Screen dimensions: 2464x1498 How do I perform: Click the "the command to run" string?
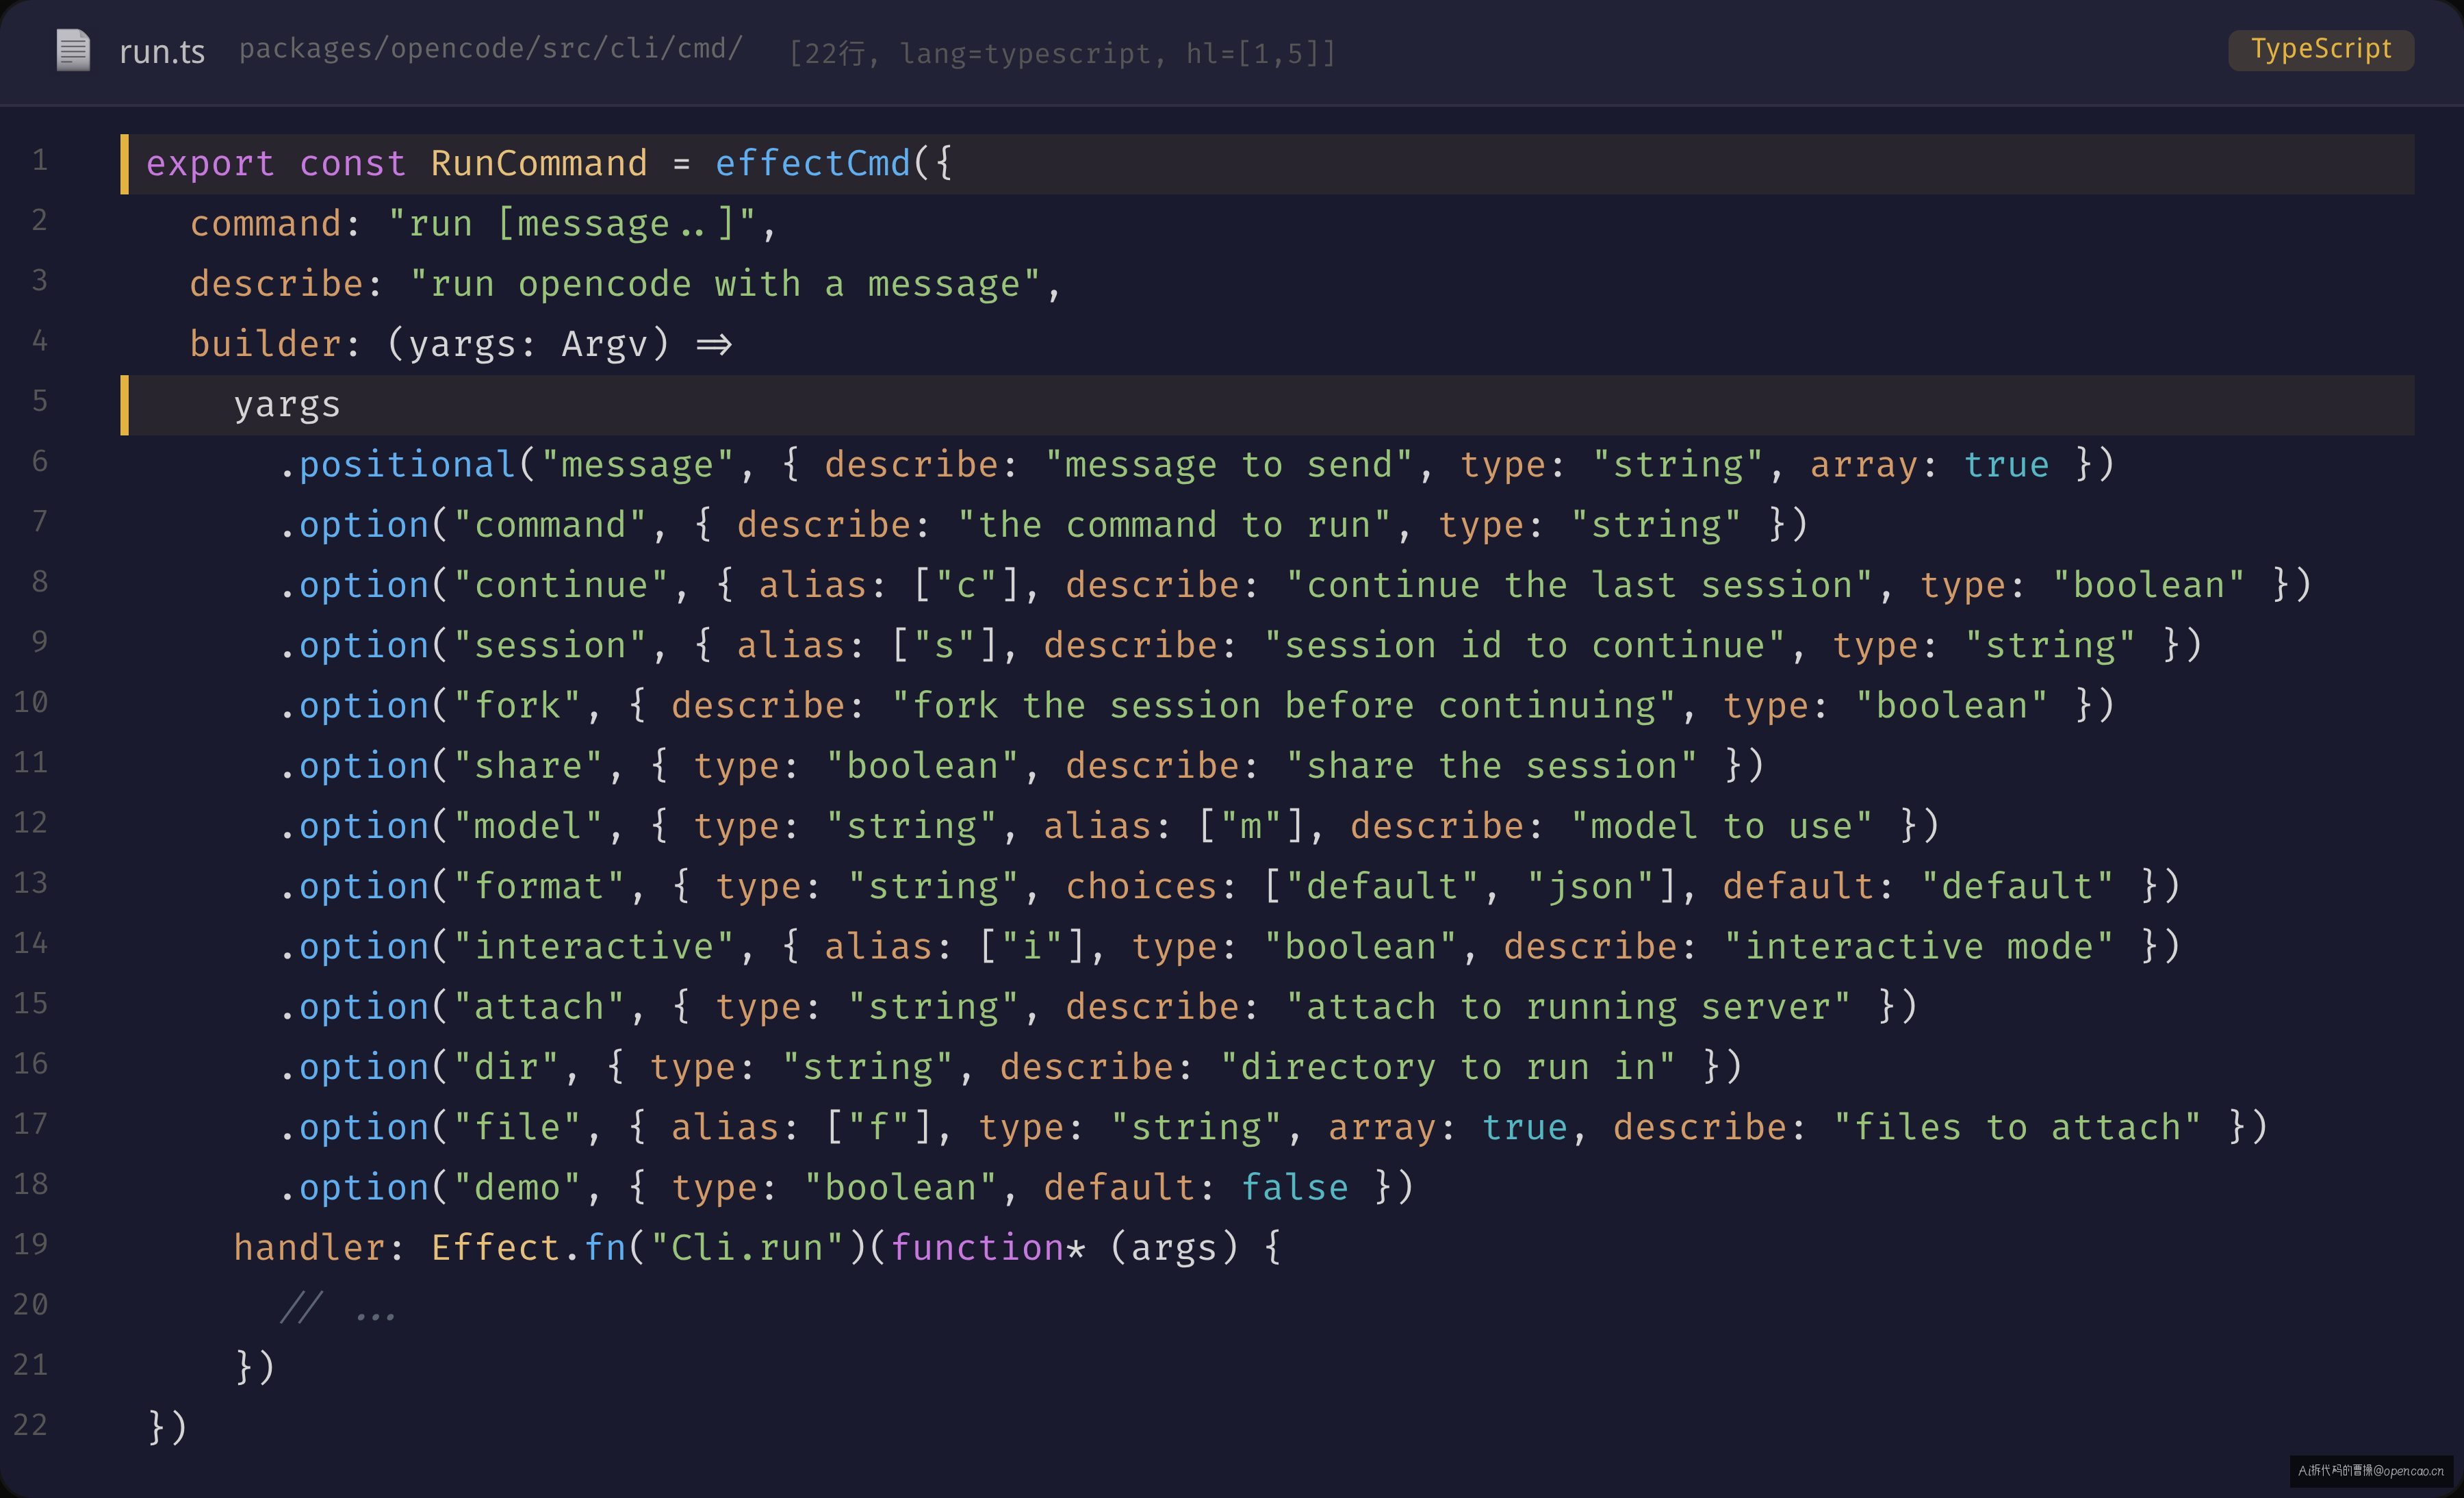pos(1174,525)
